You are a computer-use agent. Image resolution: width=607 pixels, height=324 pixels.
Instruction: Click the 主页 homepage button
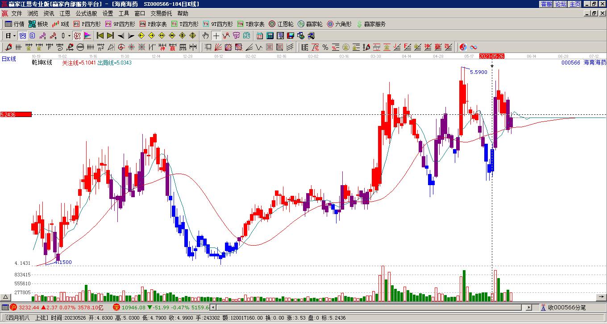575,4
